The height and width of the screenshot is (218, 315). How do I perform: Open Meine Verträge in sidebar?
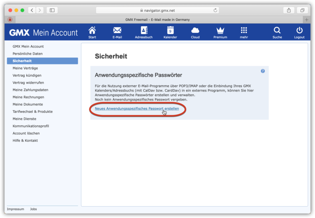click(25, 68)
